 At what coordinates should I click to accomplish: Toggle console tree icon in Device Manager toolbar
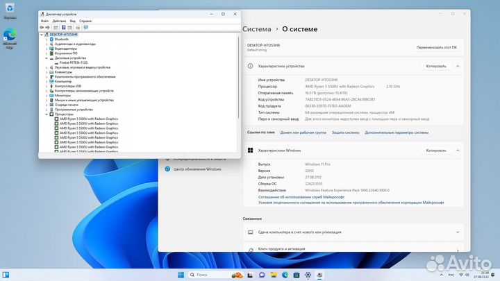coord(56,27)
